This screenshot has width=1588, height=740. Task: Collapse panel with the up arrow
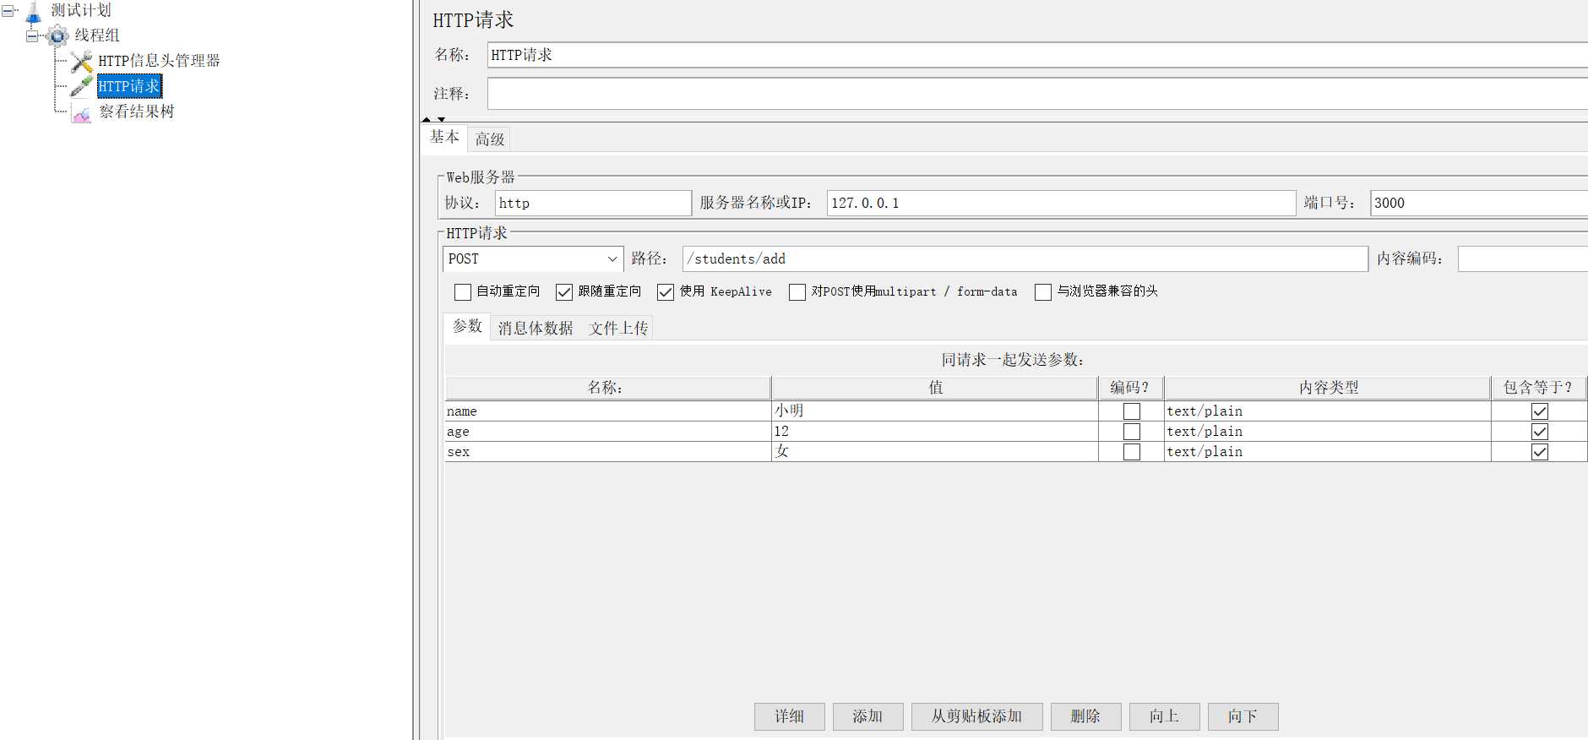click(x=427, y=119)
